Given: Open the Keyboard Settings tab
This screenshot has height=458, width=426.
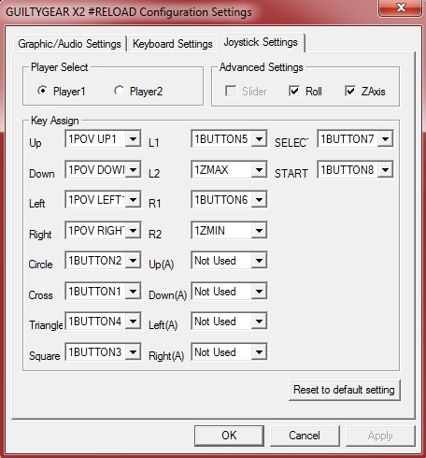Looking at the screenshot, I should (x=172, y=44).
